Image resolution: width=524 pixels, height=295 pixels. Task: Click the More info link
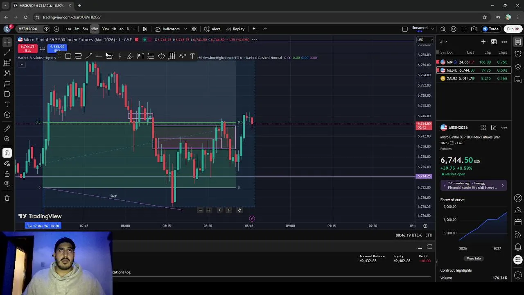pyautogui.click(x=474, y=259)
